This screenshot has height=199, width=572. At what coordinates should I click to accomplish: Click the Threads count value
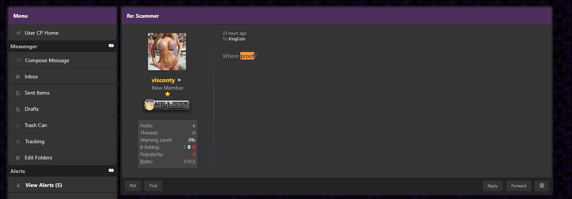click(x=194, y=133)
